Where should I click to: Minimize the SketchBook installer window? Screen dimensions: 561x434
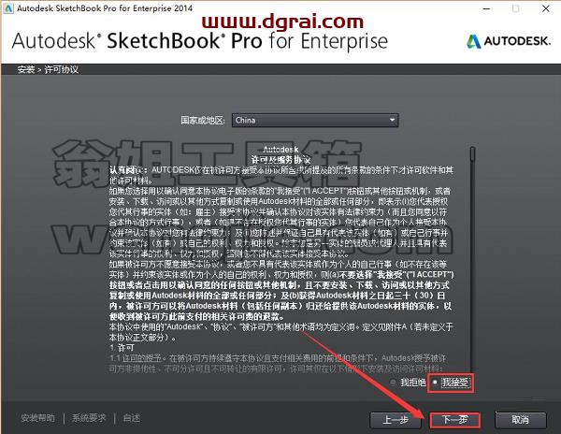tap(486, 8)
